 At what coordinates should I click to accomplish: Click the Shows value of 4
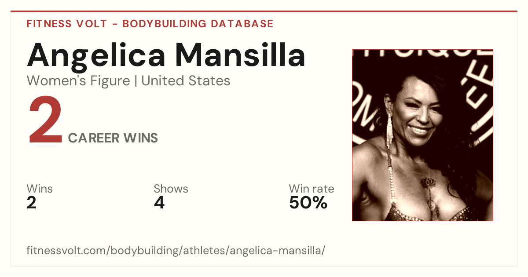click(159, 203)
